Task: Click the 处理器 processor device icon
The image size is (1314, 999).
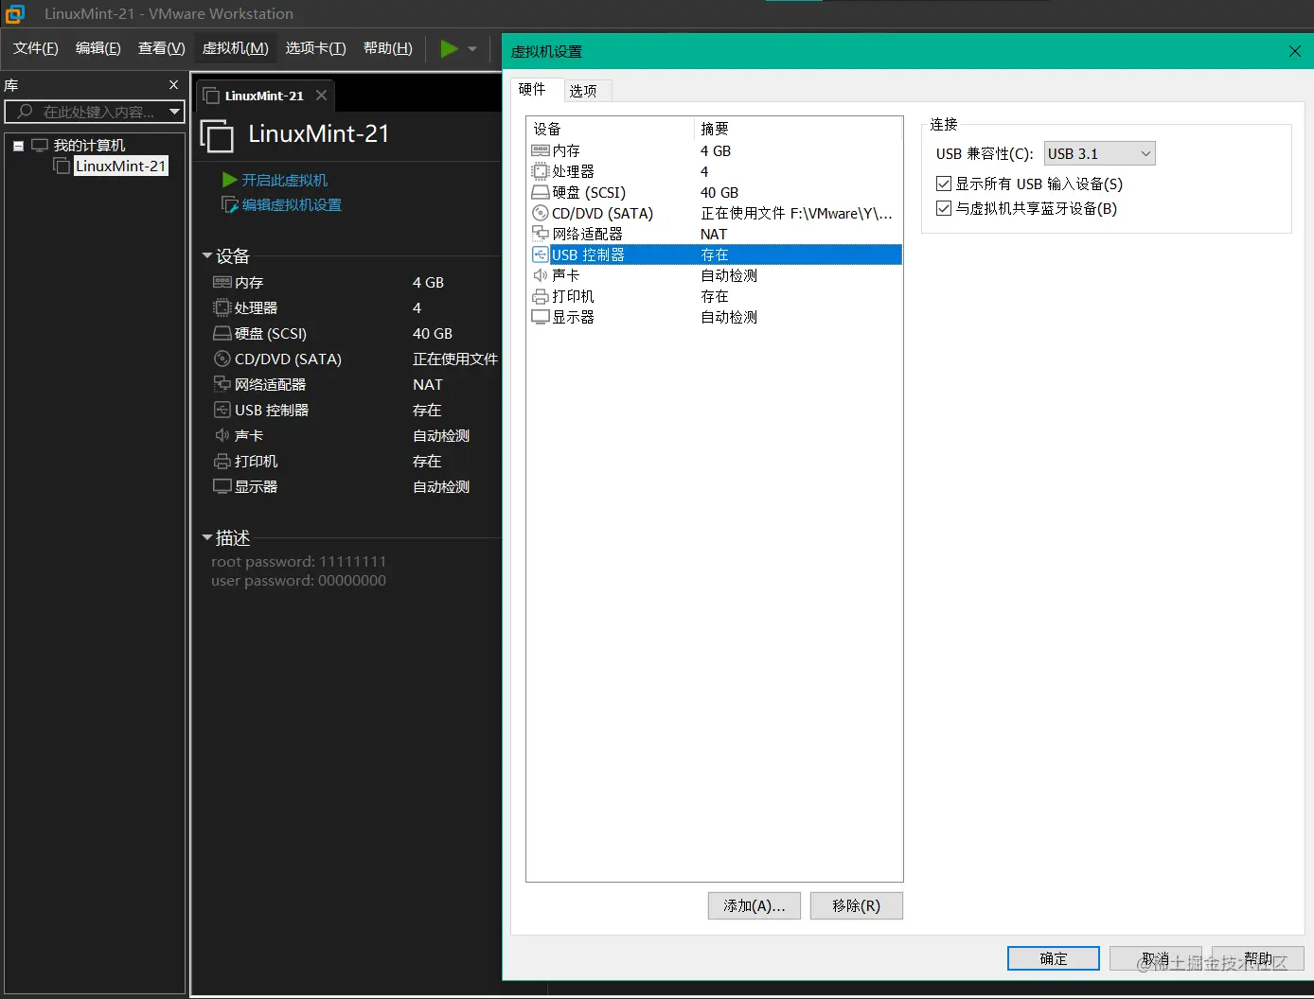Action: [x=540, y=171]
